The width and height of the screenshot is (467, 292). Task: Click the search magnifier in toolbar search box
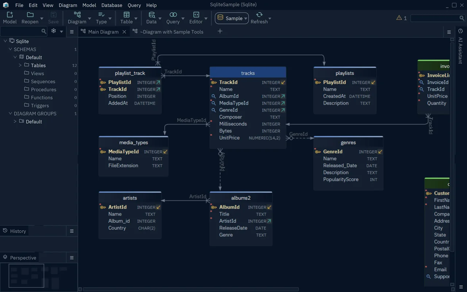tap(462, 18)
